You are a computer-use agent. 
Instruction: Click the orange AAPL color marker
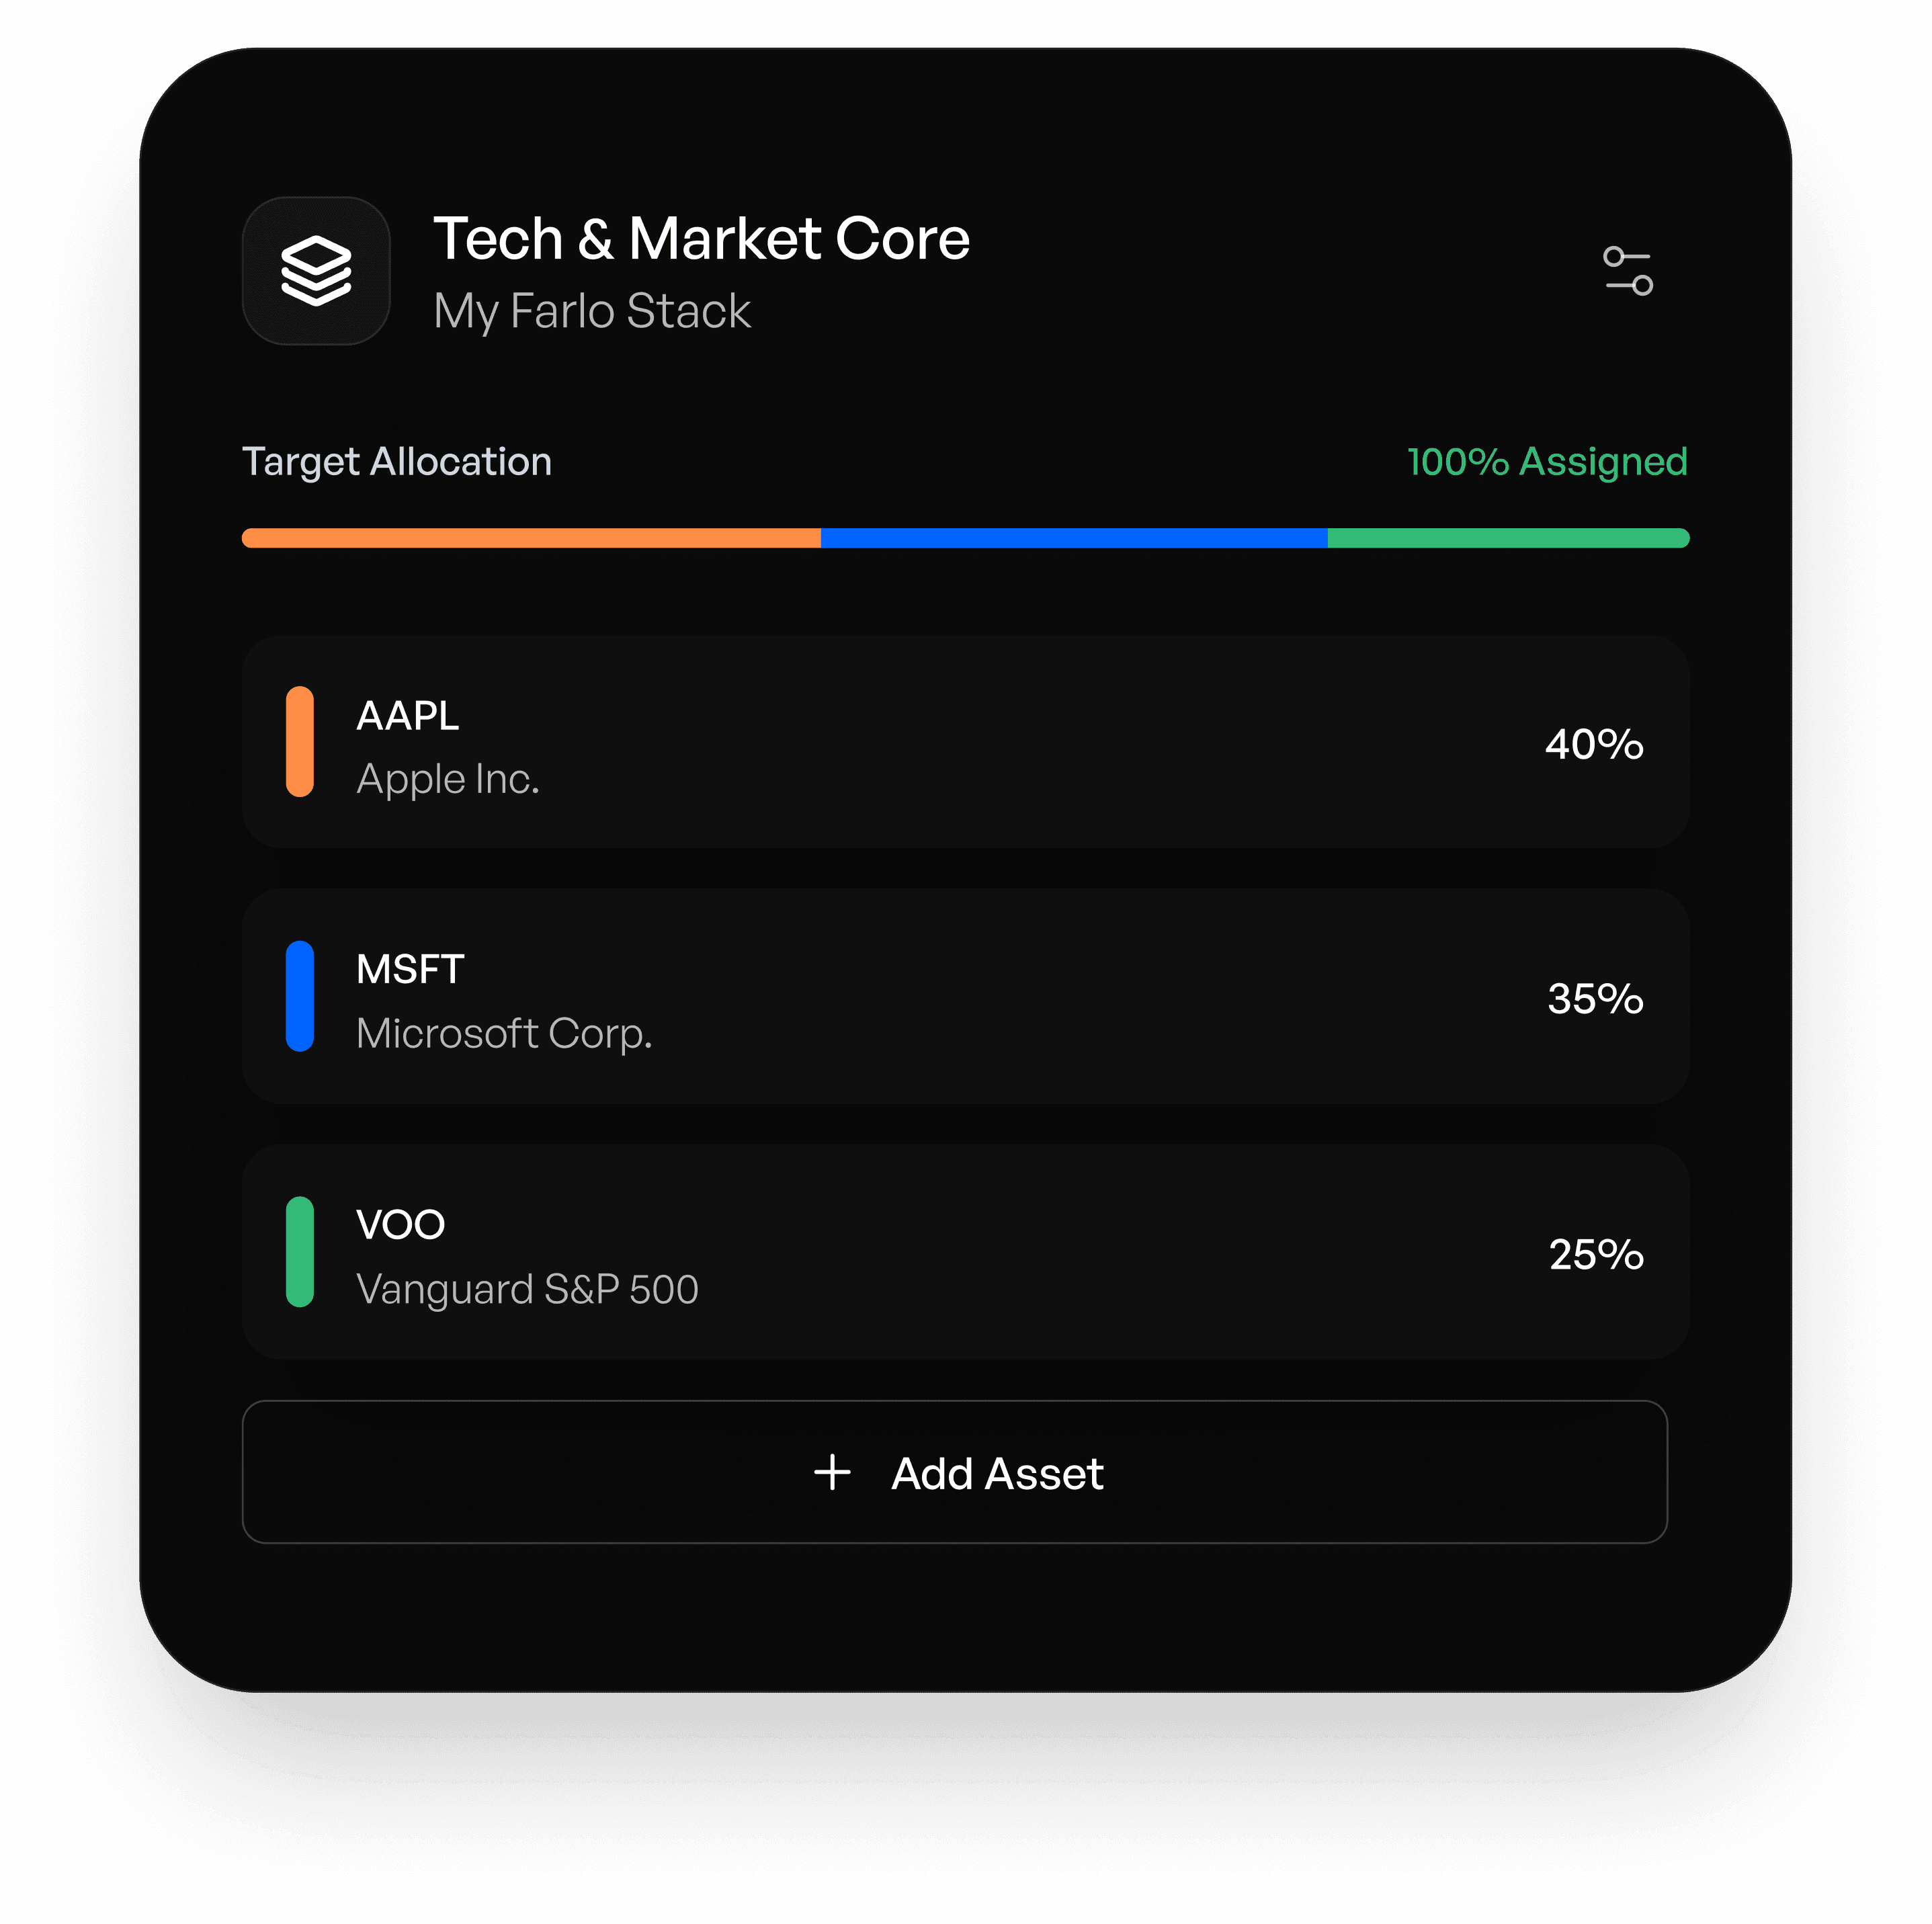(300, 742)
